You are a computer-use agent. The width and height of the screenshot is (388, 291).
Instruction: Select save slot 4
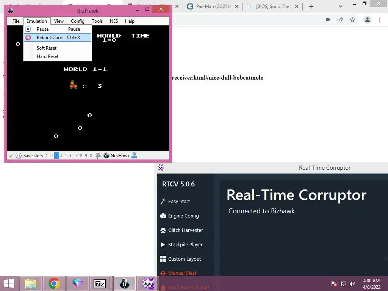pyautogui.click(x=61, y=156)
